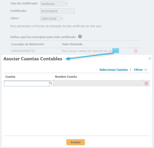
Task: Select the ARRENDAMIENTOS concept cell
Action: 23,51
